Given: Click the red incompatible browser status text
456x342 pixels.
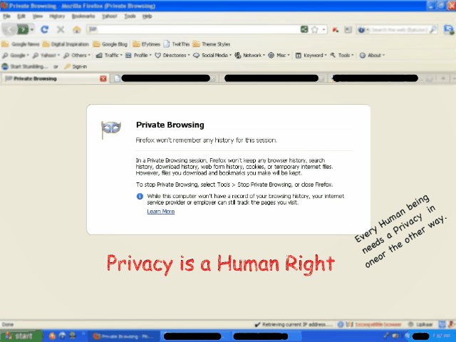Looking at the screenshot, I should tap(378, 325).
